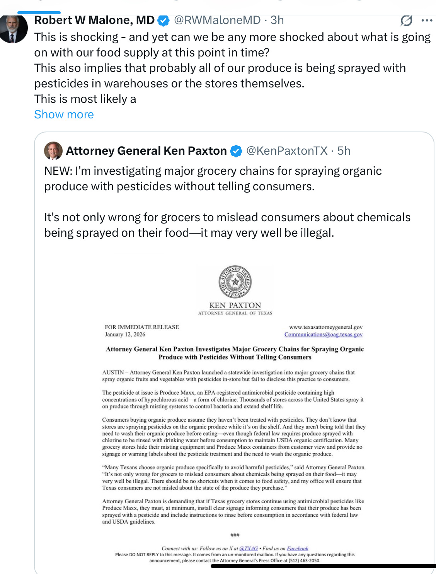Viewport: 436px width, 574px height.
Task: Tap the verified badge next to Ken Paxton
Action: pyautogui.click(x=236, y=151)
